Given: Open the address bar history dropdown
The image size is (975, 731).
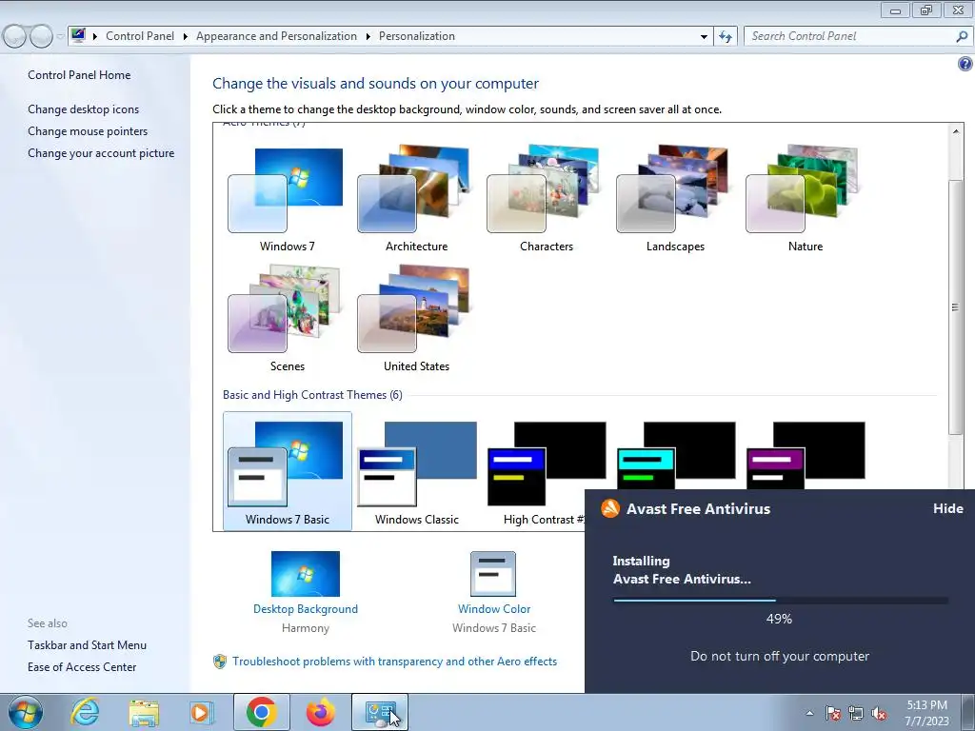Looking at the screenshot, I should pos(704,37).
